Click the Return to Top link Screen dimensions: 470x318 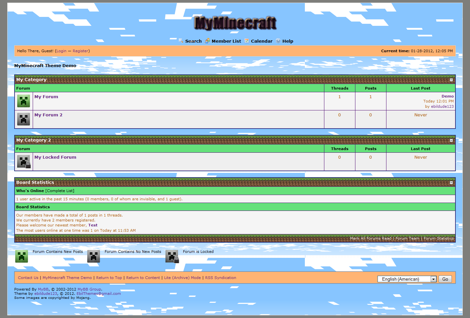109,278
